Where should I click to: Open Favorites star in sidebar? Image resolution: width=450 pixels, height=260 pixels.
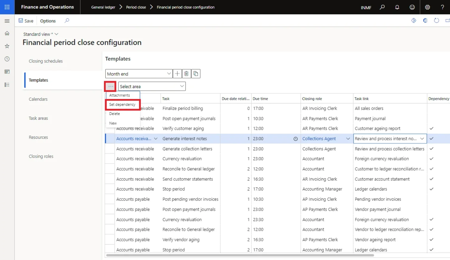(7, 46)
